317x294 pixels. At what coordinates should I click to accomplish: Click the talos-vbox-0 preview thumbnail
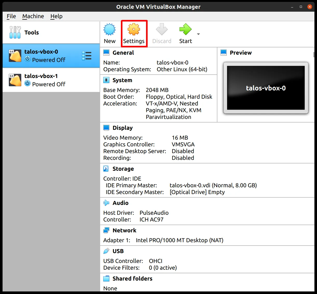click(266, 88)
